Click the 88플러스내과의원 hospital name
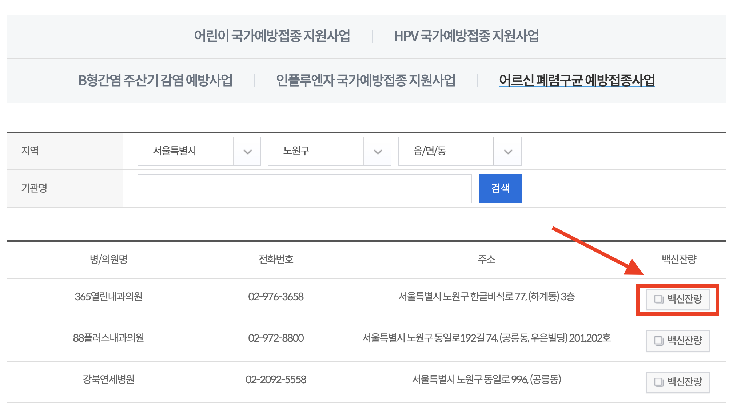 108,338
